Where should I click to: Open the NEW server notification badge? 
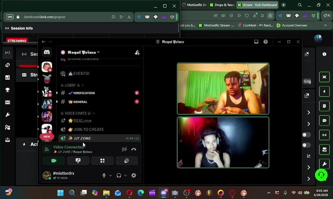pyautogui.click(x=47, y=137)
